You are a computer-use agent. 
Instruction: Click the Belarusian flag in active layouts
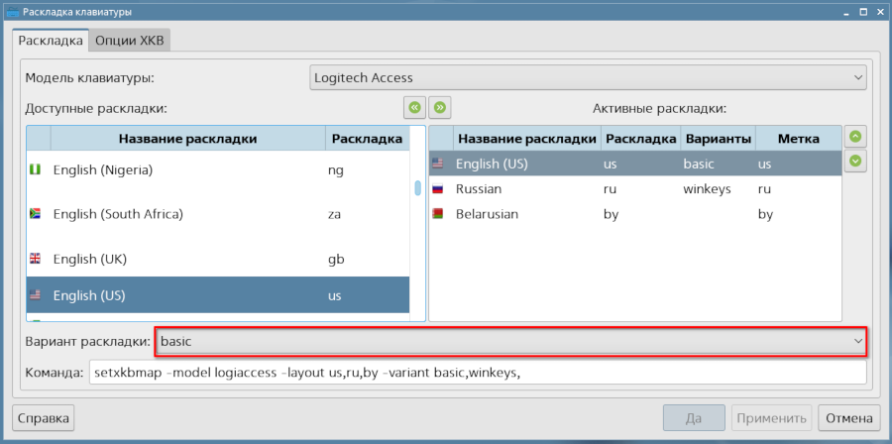tap(437, 214)
